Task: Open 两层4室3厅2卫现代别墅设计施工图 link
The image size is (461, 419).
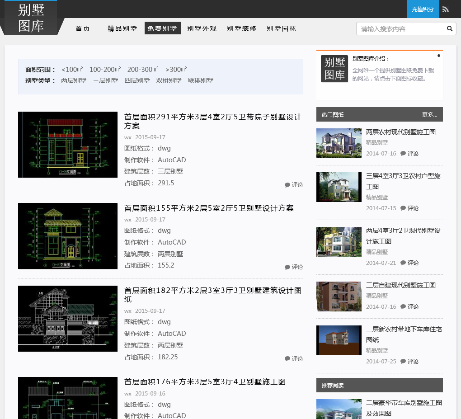Action: click(403, 236)
